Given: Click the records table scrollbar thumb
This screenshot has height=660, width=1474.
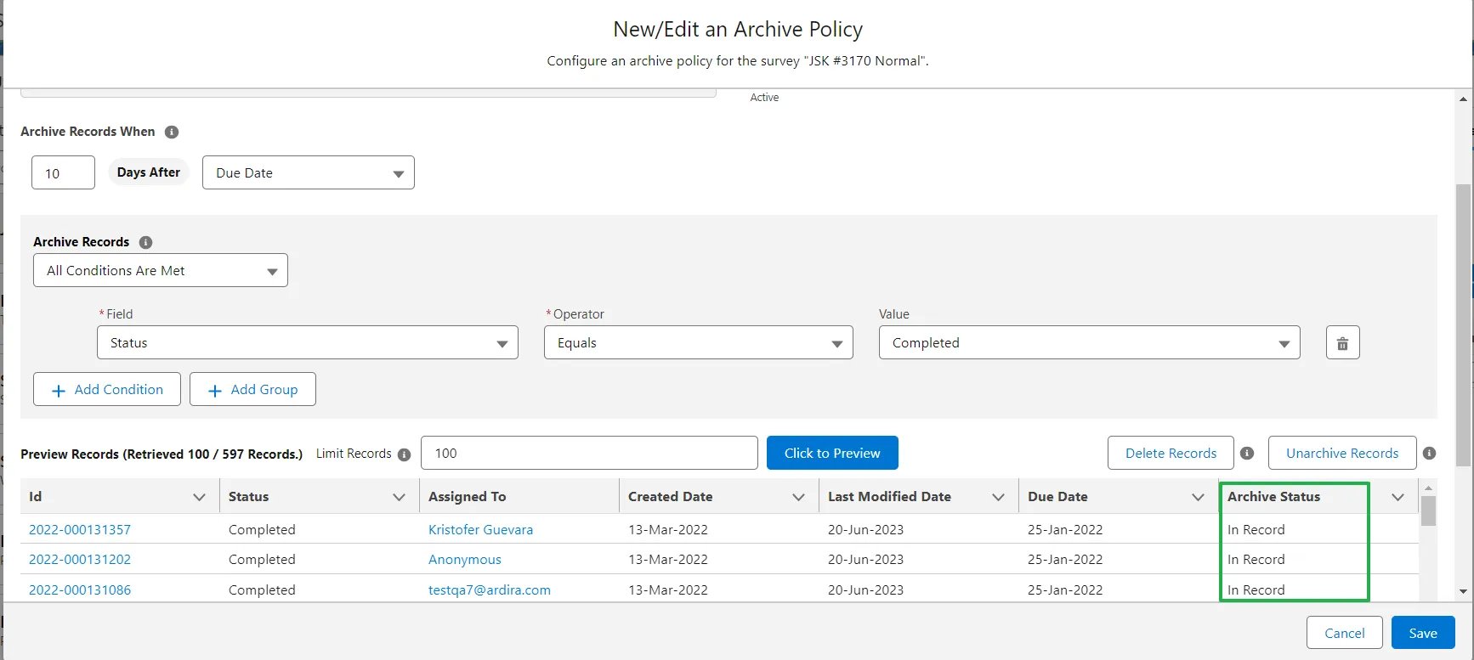Looking at the screenshot, I should tap(1428, 511).
